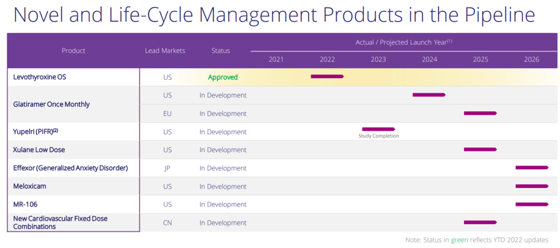
Task: Click the 2026 year column header
Action: pos(531,60)
